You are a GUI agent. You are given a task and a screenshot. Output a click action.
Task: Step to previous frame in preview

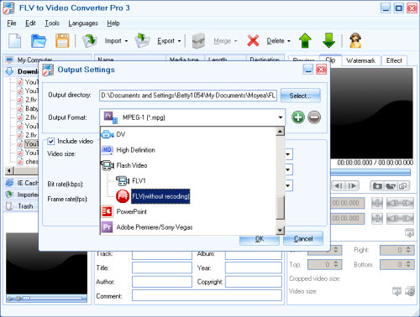[339, 186]
